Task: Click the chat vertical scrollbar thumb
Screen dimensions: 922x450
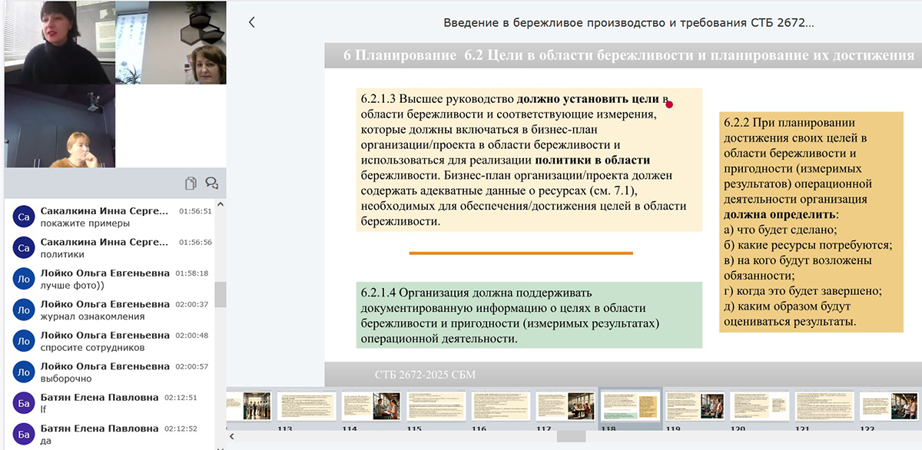Action: click(221, 295)
